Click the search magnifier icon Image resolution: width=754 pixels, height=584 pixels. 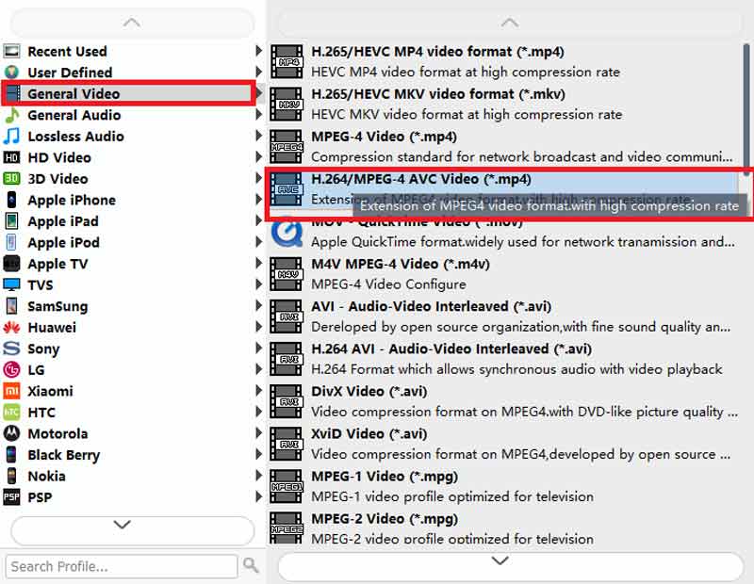point(251,565)
